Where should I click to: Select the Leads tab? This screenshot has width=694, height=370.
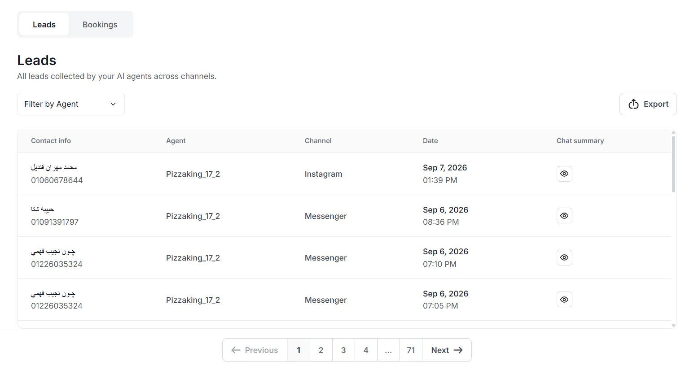click(x=44, y=25)
